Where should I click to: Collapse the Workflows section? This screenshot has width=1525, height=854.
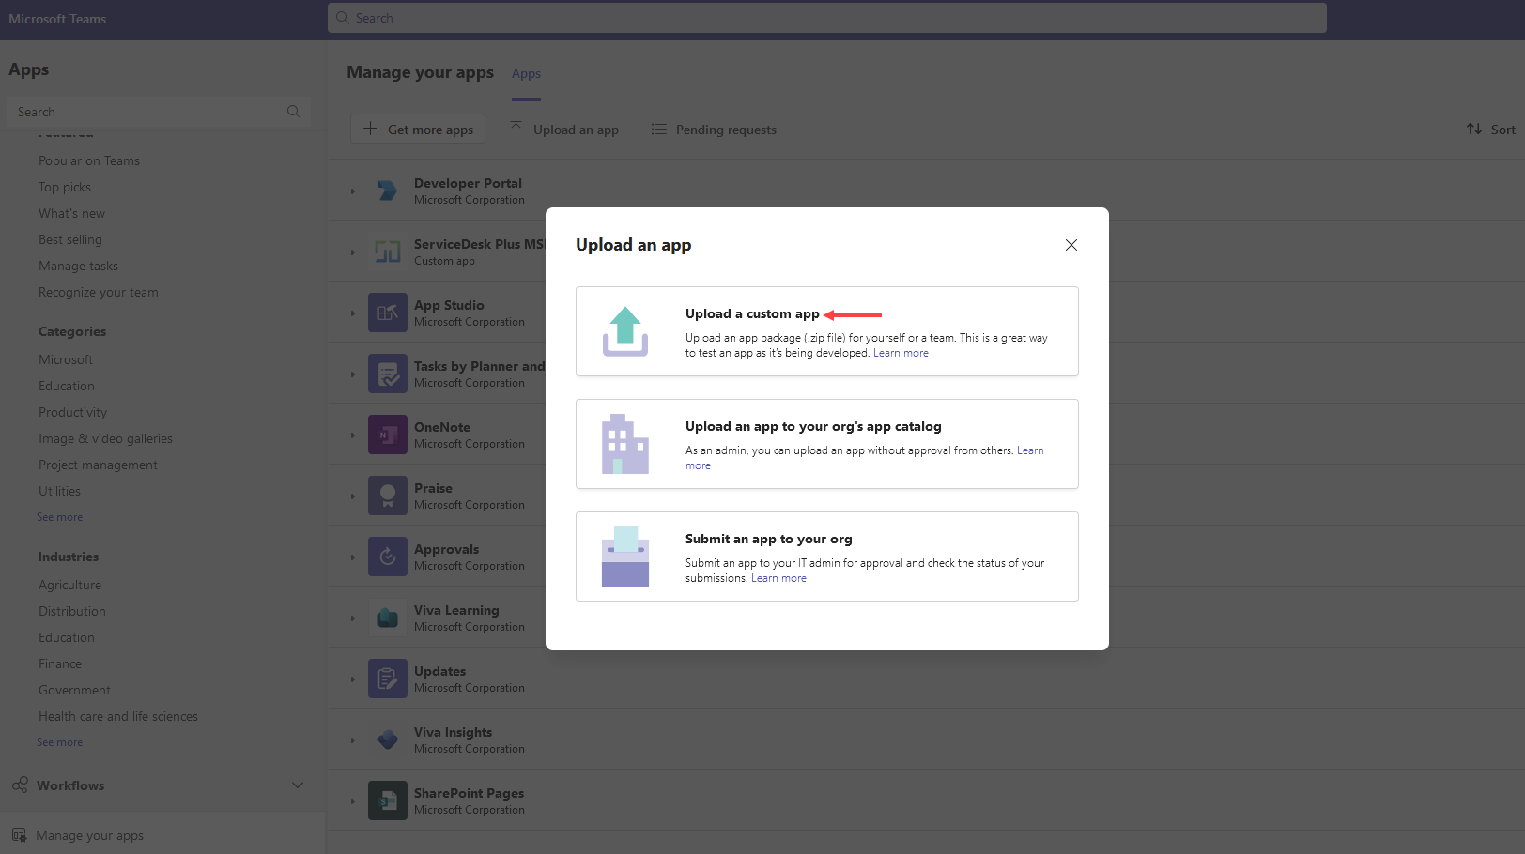click(x=298, y=785)
